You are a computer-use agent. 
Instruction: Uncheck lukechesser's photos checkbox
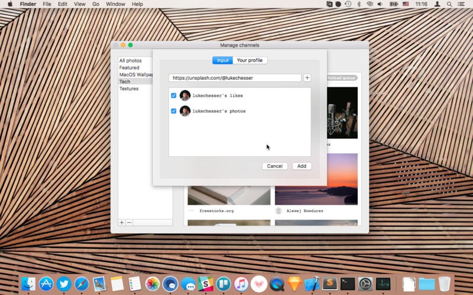point(173,111)
